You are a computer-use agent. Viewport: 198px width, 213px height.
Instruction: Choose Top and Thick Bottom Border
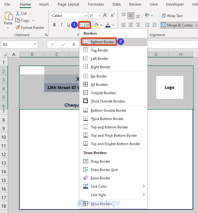113,136
